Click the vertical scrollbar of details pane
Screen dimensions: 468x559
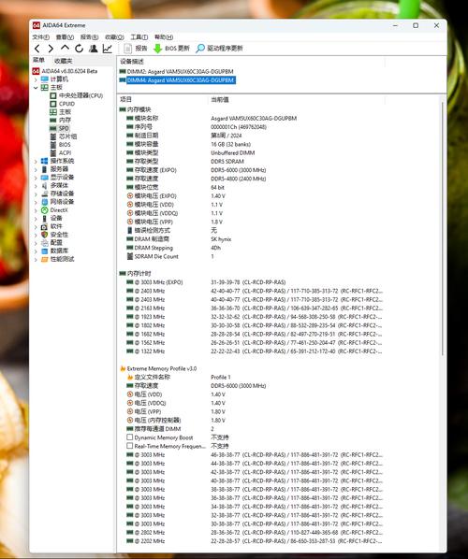(x=443, y=228)
